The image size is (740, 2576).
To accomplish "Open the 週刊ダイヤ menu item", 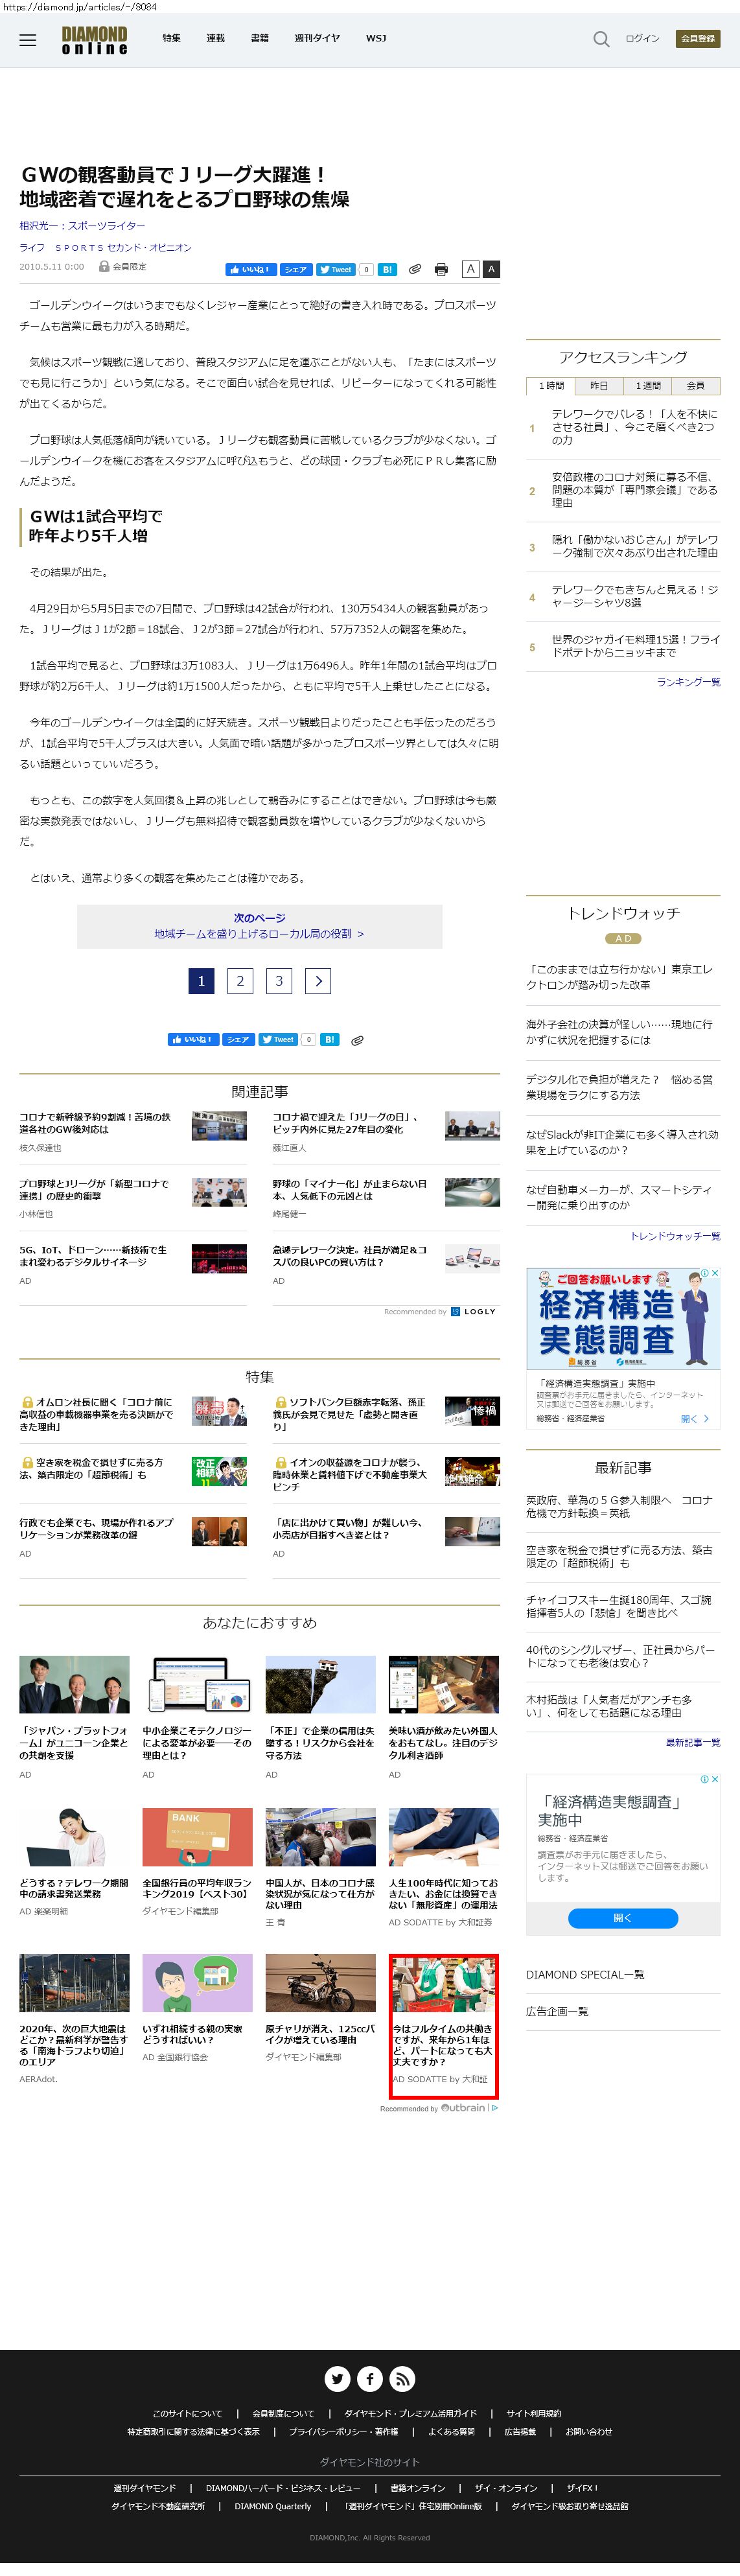I will pos(317,39).
